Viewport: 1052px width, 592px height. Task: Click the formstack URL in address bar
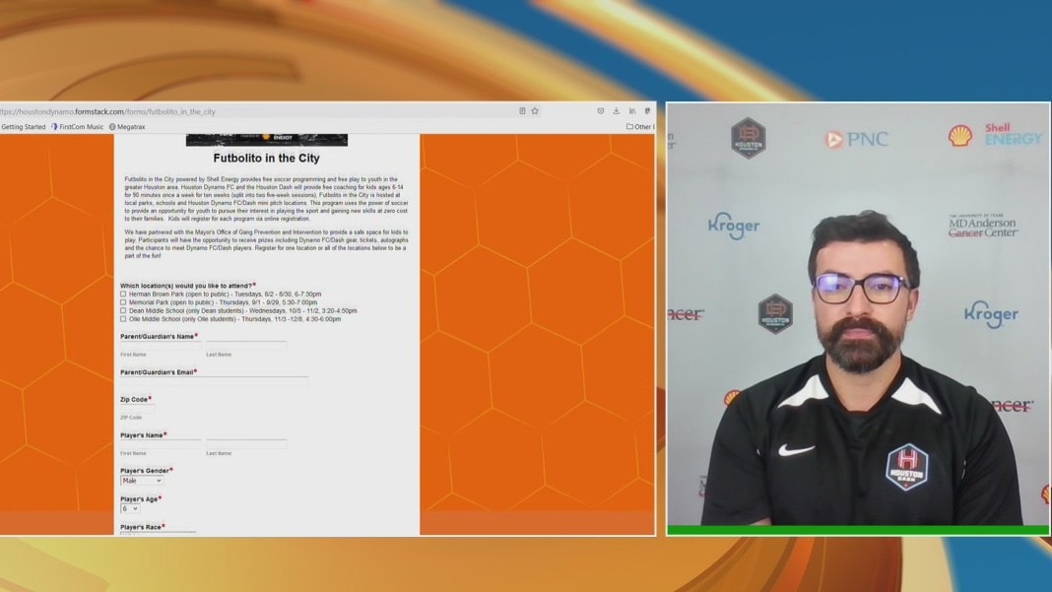click(x=108, y=111)
